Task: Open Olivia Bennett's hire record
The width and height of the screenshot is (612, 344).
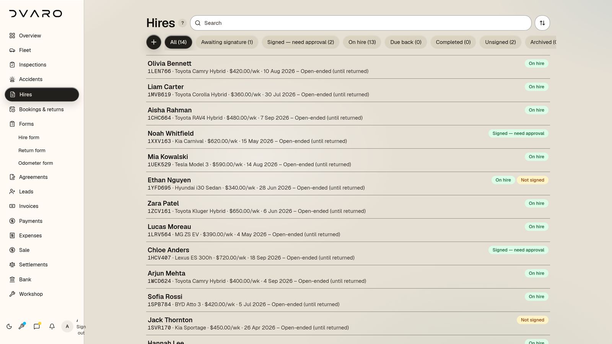Action: 348,67
